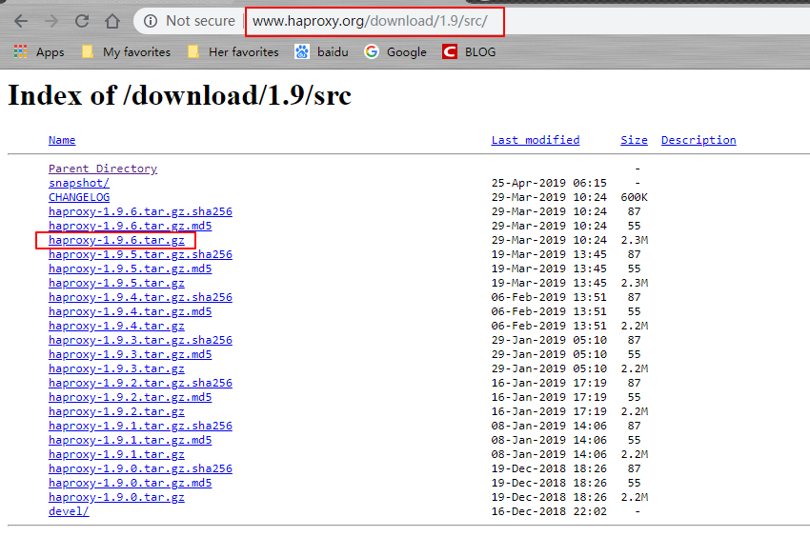Reload the current page
Viewport: 810px width, 537px height.
point(82,21)
